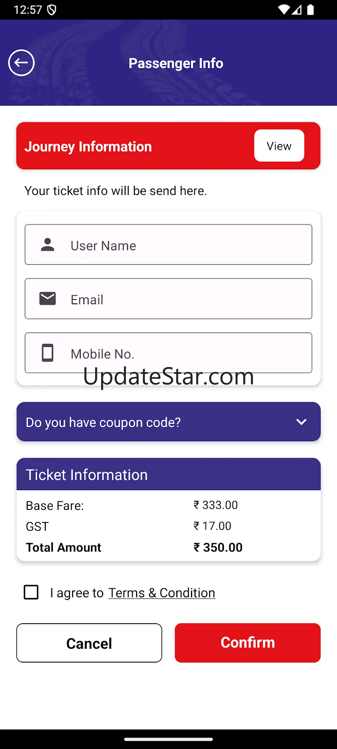Tap the envelope icon in Email field
The image size is (337, 749).
tap(48, 299)
